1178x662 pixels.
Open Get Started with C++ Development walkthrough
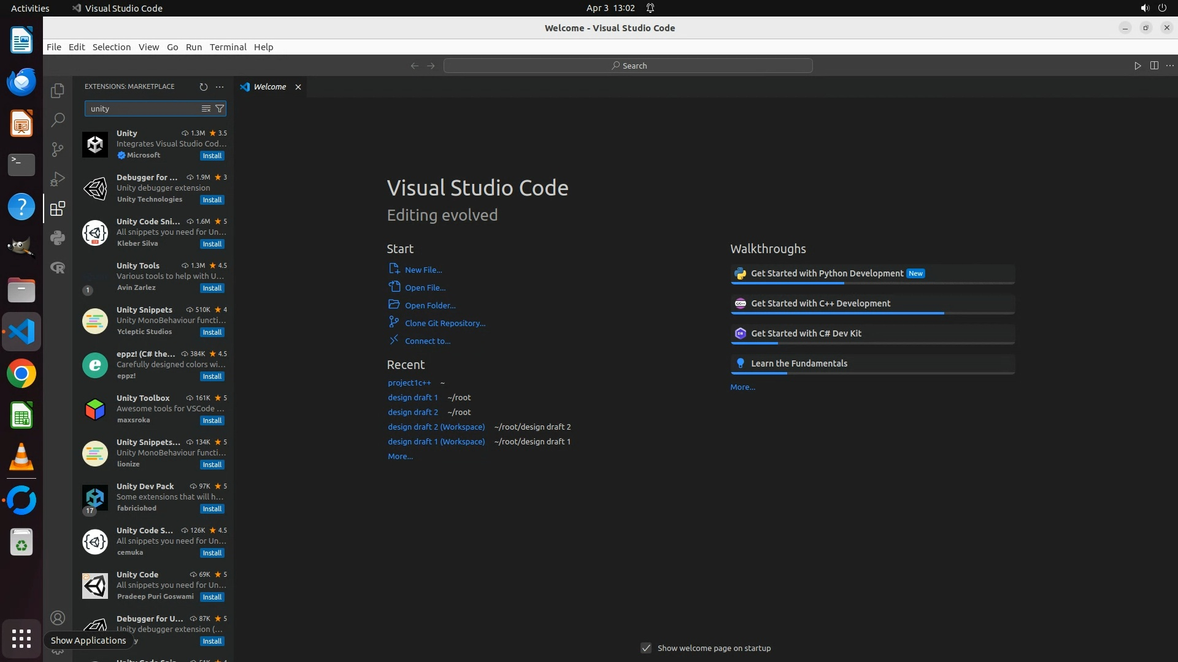point(820,303)
